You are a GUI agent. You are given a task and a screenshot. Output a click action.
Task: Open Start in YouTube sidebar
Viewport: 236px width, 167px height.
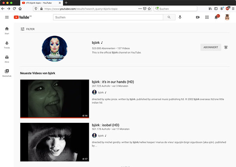coord(7,30)
